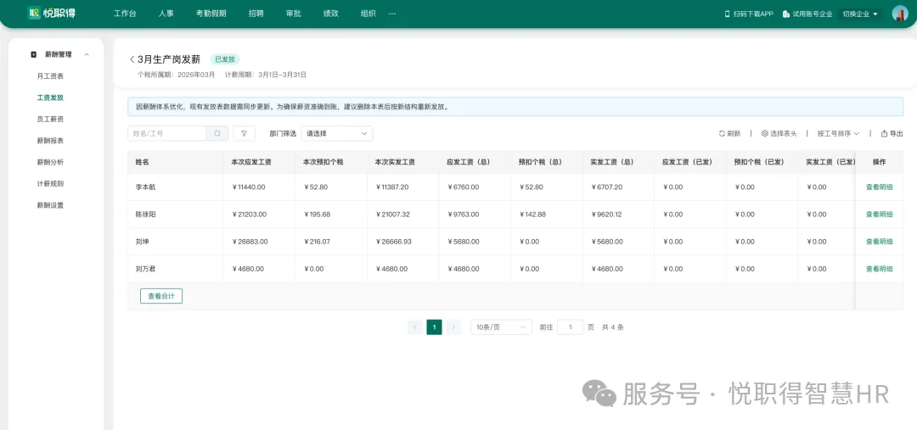Select 薪酬分析 in sidebar
917x430 pixels.
coord(50,162)
